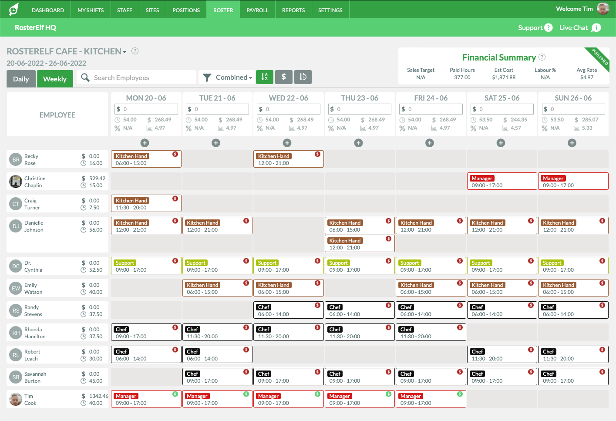Click the Financial Summary help icon

point(542,57)
